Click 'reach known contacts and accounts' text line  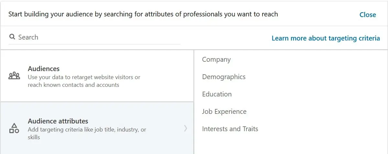(73, 85)
